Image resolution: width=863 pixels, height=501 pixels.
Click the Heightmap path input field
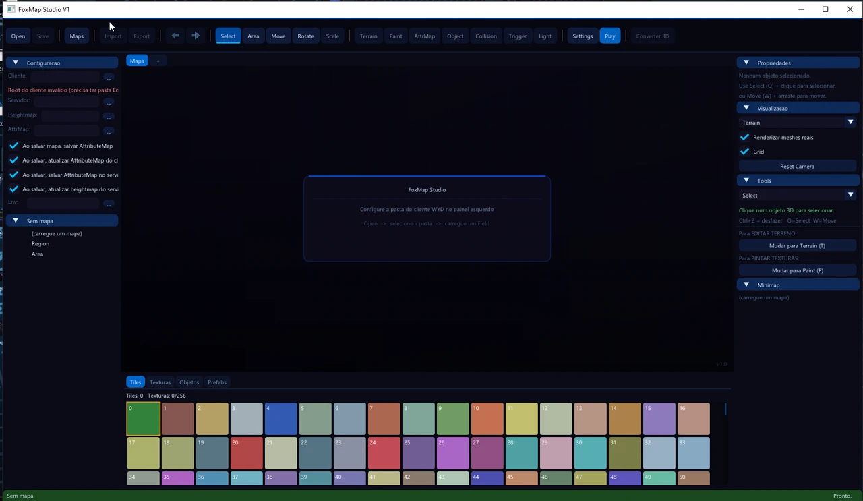click(x=70, y=116)
